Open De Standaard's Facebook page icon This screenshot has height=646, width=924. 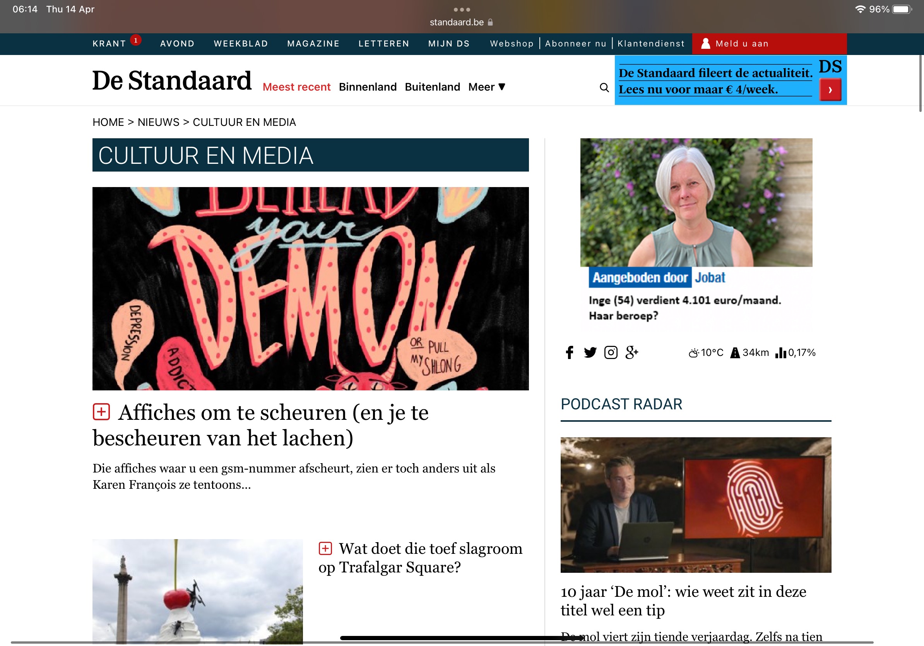pos(570,352)
